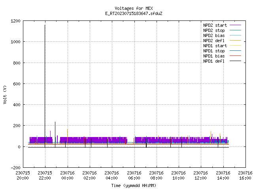Click the 800 y-axis tick value
Image resolution: width=253 pixels, height=189 pixels.
pos(17,63)
